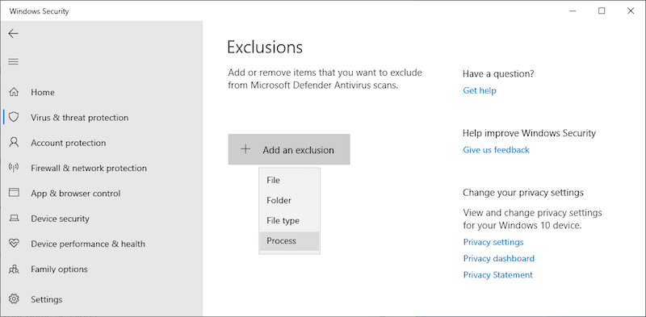
Task: Click the Device performance heart icon
Action: coord(14,244)
